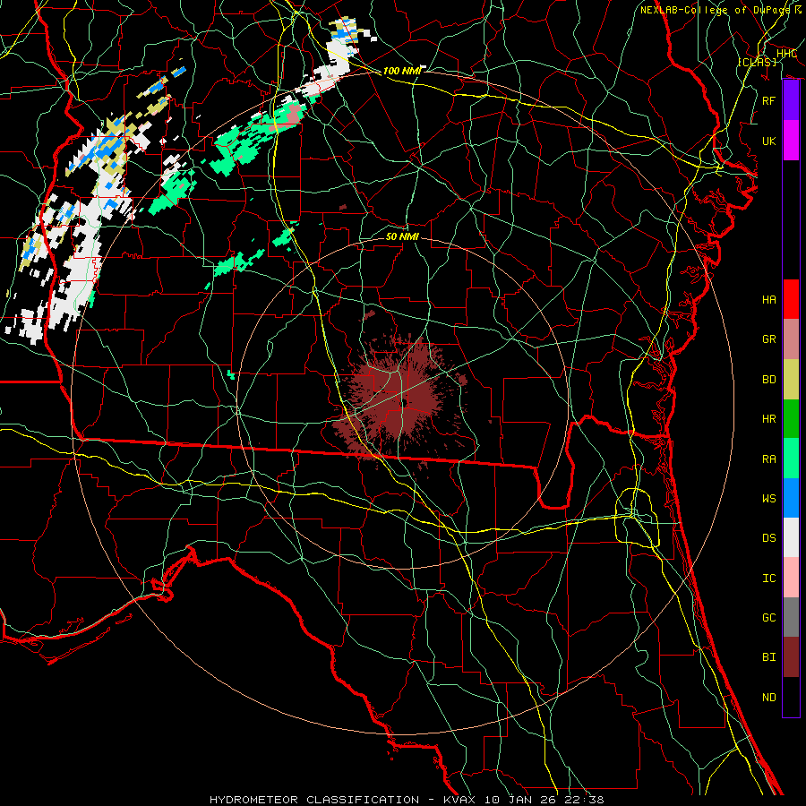Click the BI legend label
This screenshot has height=806, width=806.
[769, 657]
